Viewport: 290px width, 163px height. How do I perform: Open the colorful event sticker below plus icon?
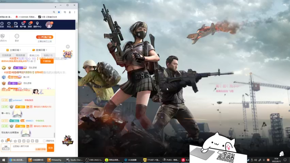68,54
